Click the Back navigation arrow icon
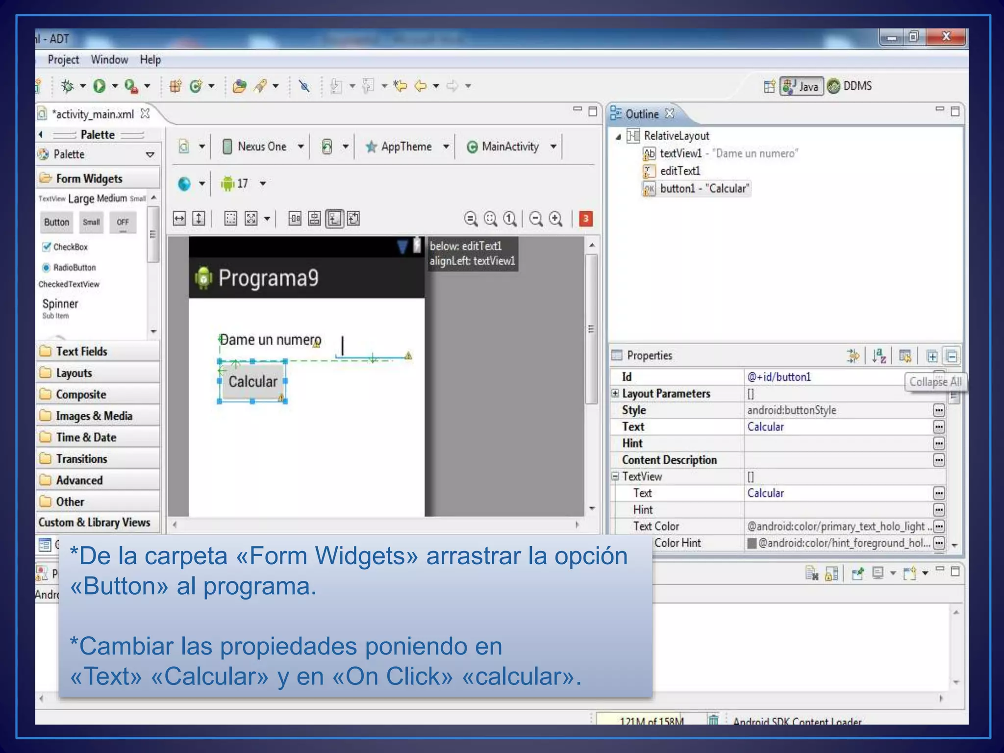This screenshot has height=753, width=1004. (421, 86)
